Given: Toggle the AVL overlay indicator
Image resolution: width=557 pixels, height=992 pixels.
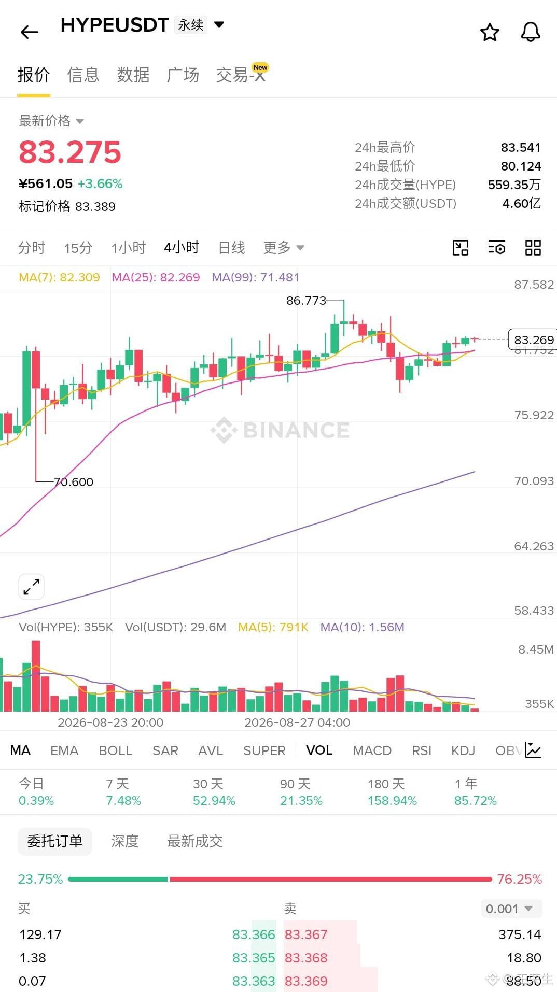Looking at the screenshot, I should pos(211,750).
